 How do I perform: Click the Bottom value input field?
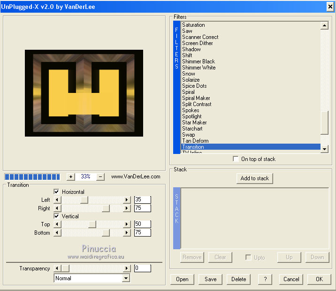click(143, 232)
